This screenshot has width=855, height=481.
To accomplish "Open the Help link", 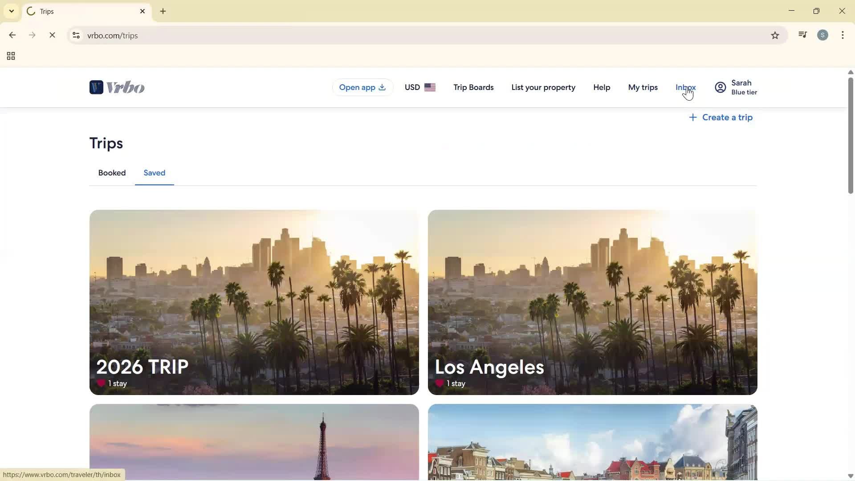I will [x=602, y=87].
